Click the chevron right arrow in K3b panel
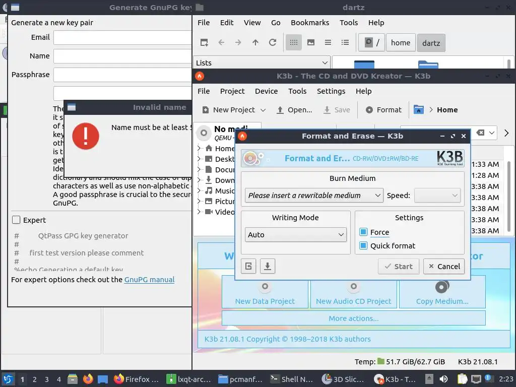The width and height of the screenshot is (516, 387). [506, 133]
